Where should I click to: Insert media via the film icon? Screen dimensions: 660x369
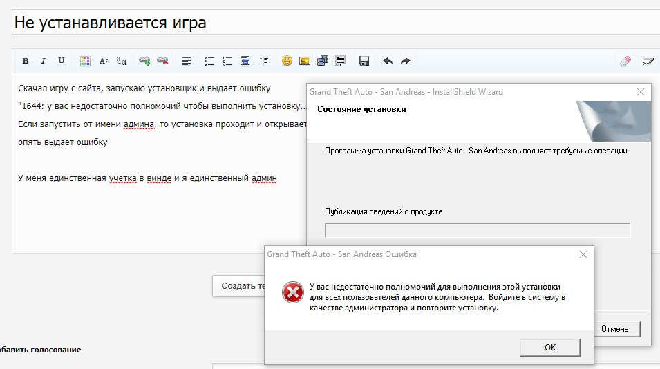pos(323,61)
